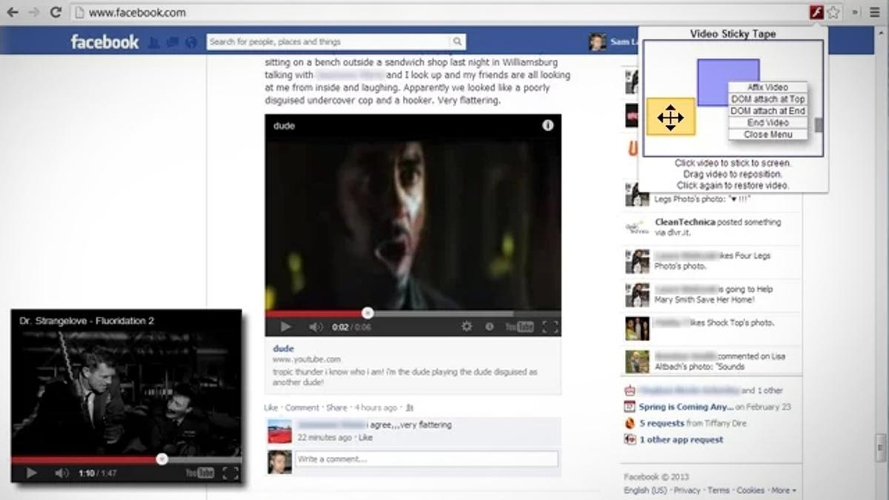Expand the More footer dropdown
The image size is (889, 500).
tap(783, 490)
